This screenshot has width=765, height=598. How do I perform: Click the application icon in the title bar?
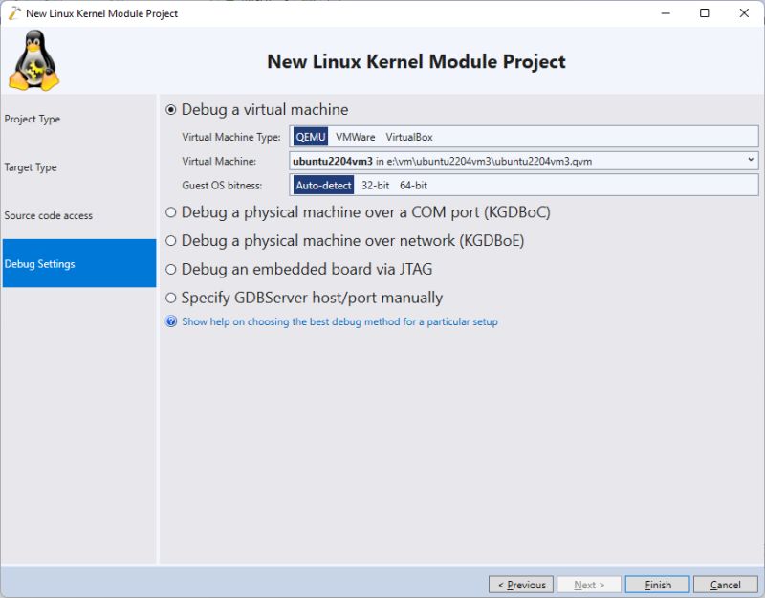pos(12,13)
